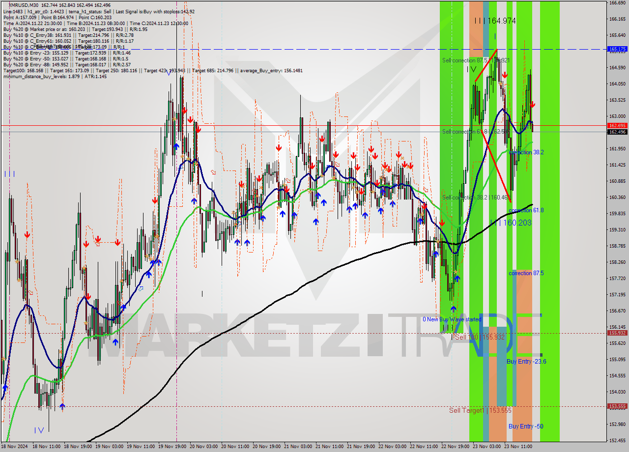The image size is (629, 452).
Task: Click the black 162.496 current price tag
Action: [x=617, y=132]
